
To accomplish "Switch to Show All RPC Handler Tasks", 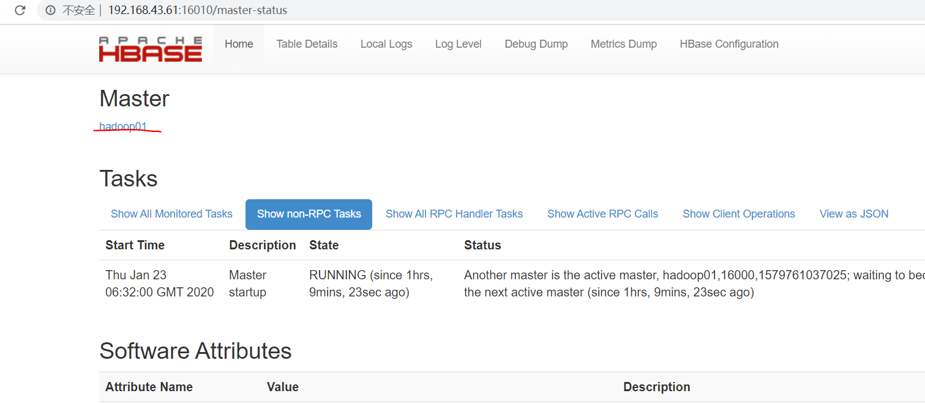I will [x=454, y=214].
